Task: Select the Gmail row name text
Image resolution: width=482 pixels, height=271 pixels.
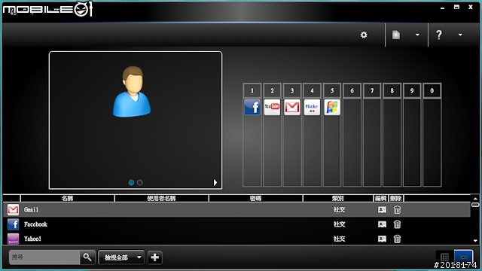Action: [x=32, y=209]
